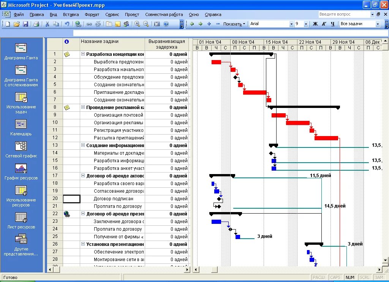The width and height of the screenshot is (389, 282).
Task: Open Другие представления list
Action: coord(21,245)
